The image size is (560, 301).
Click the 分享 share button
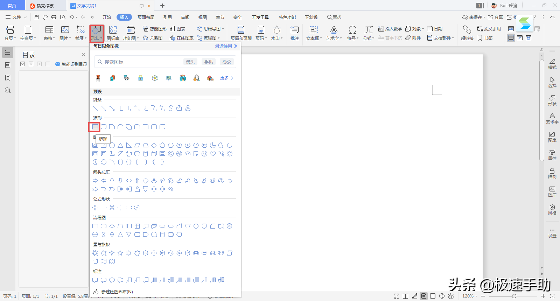point(496,17)
